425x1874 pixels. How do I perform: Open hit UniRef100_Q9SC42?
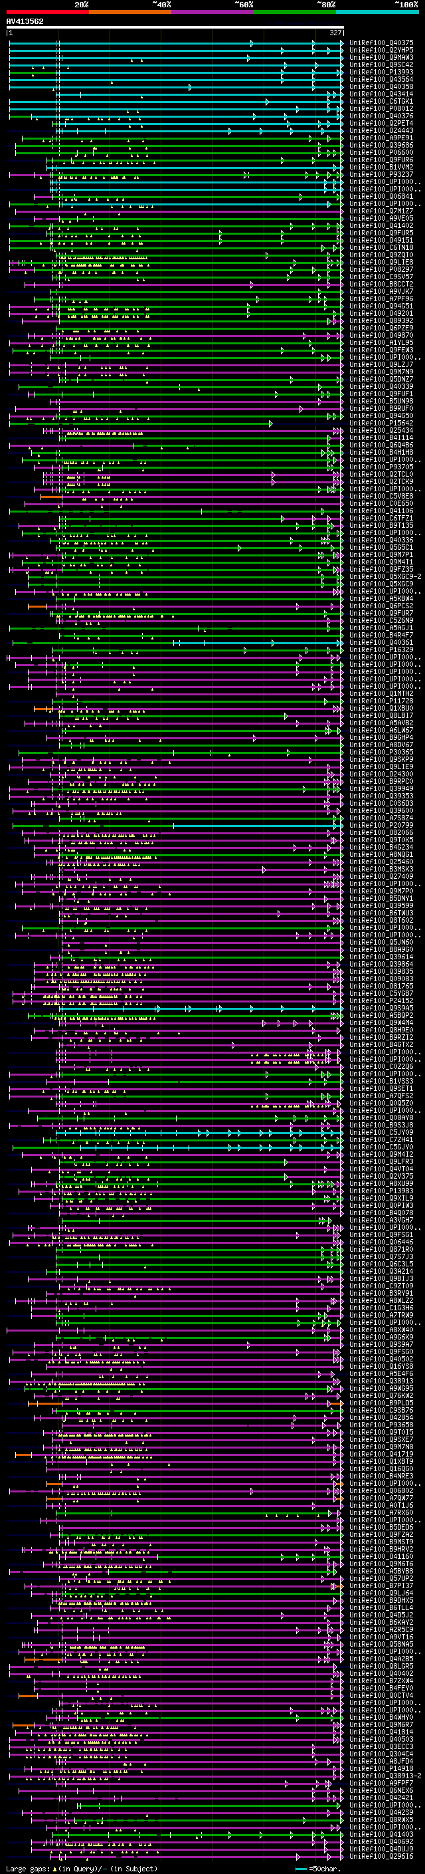(x=381, y=64)
